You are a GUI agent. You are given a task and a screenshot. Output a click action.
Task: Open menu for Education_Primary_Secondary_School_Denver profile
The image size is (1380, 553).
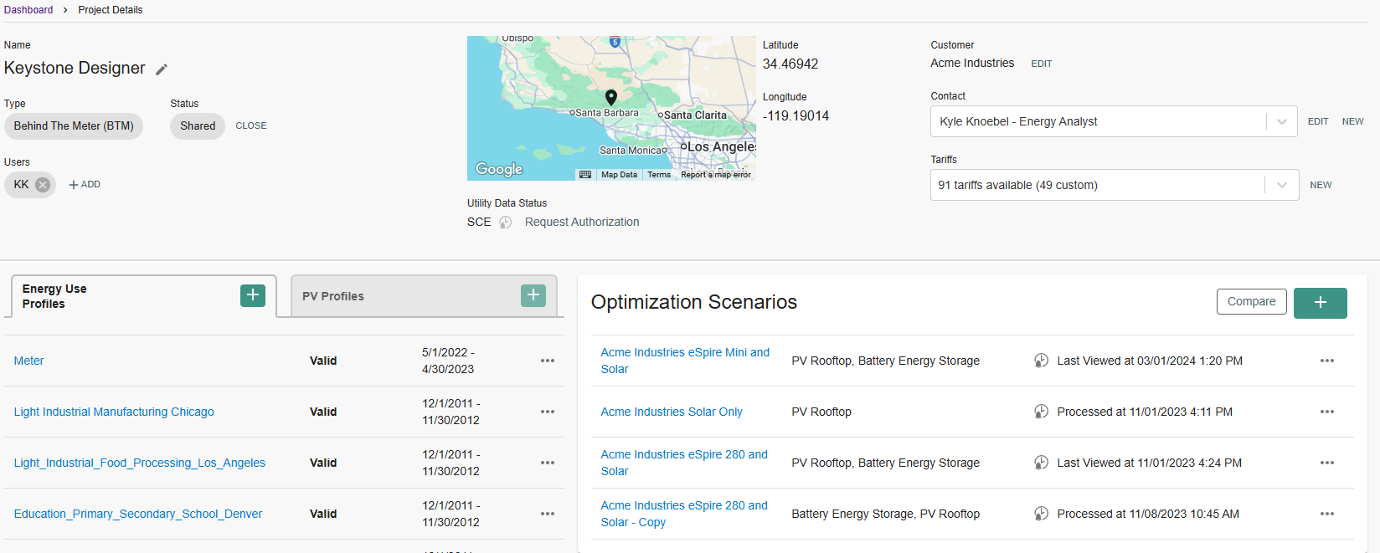[548, 514]
